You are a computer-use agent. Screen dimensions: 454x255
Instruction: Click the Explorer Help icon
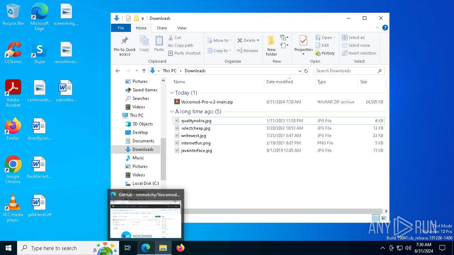coord(385,28)
